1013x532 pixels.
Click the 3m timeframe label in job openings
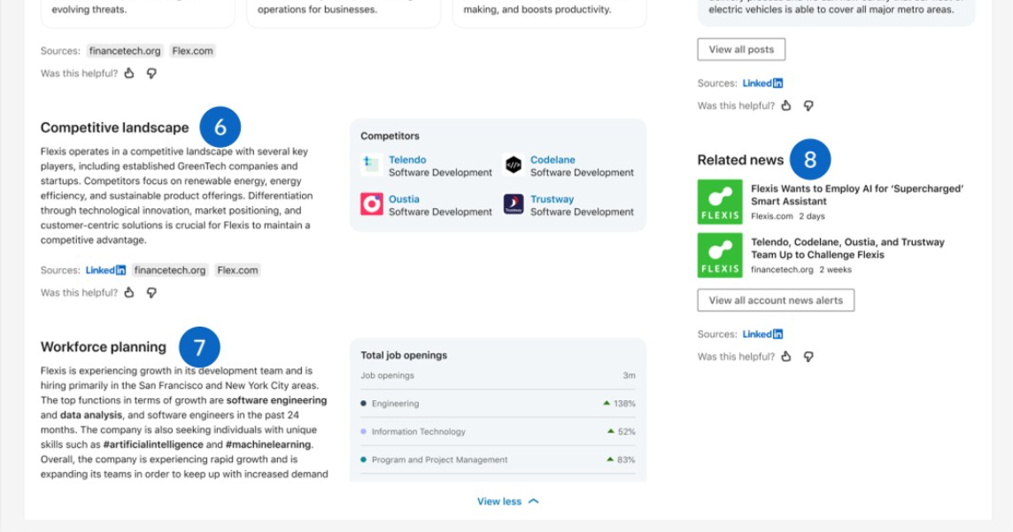(629, 375)
